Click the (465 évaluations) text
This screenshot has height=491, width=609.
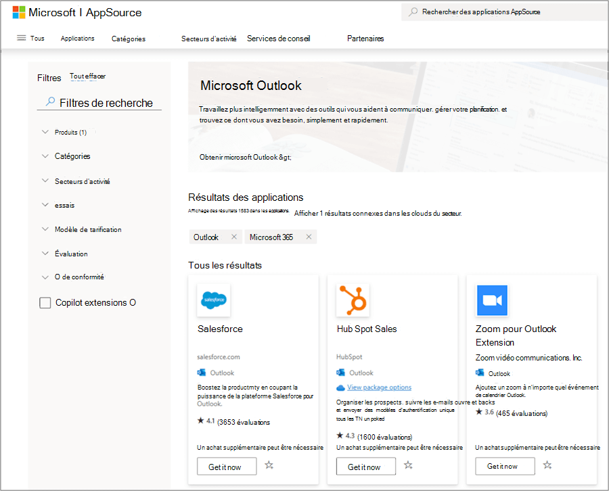pyautogui.click(x=522, y=413)
